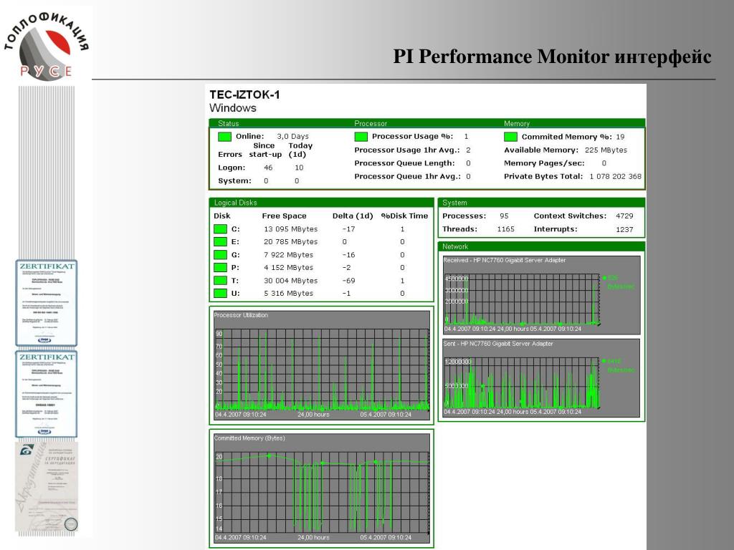
Task: Click the Network panel header
Action: pyautogui.click(x=541, y=246)
